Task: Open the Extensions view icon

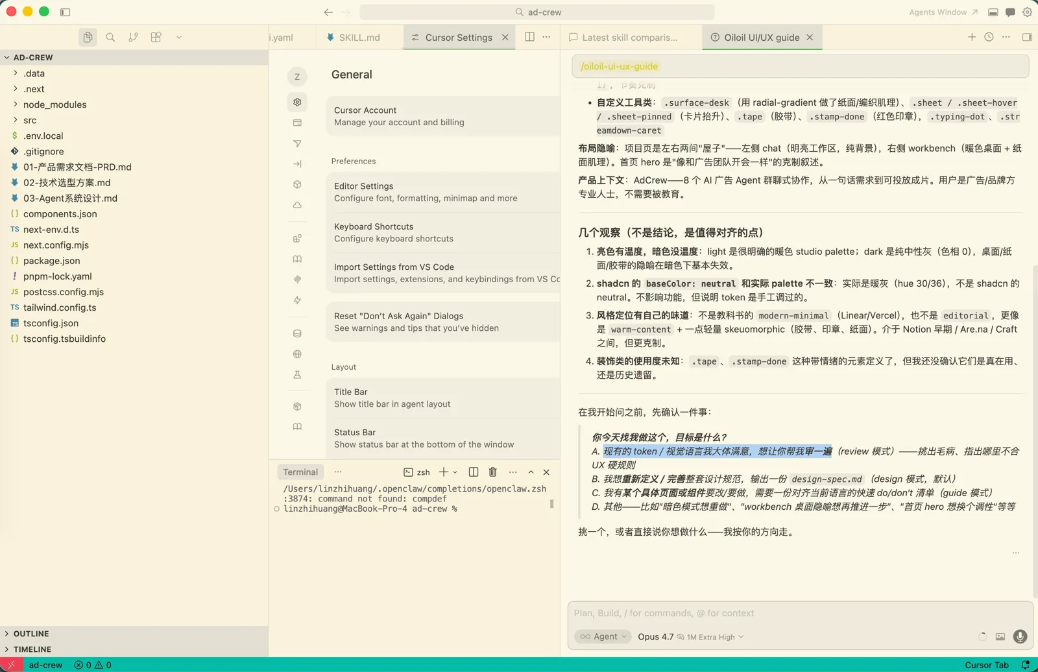Action: coord(156,38)
